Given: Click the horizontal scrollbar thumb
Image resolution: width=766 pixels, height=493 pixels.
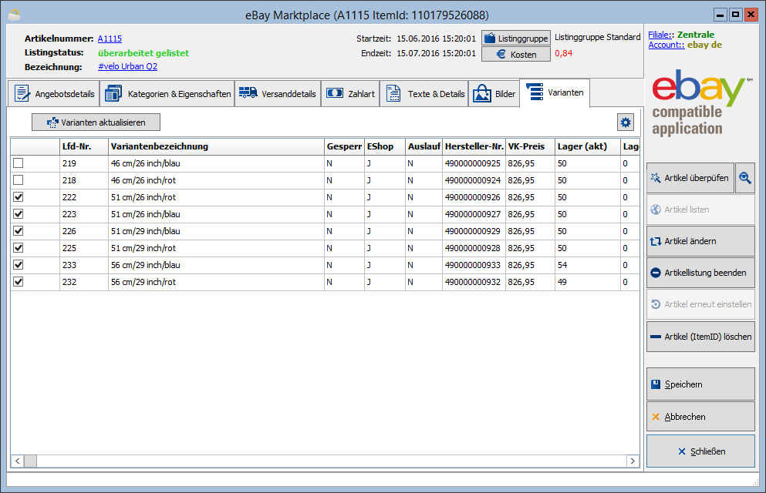Looking at the screenshot, I should click(30, 461).
